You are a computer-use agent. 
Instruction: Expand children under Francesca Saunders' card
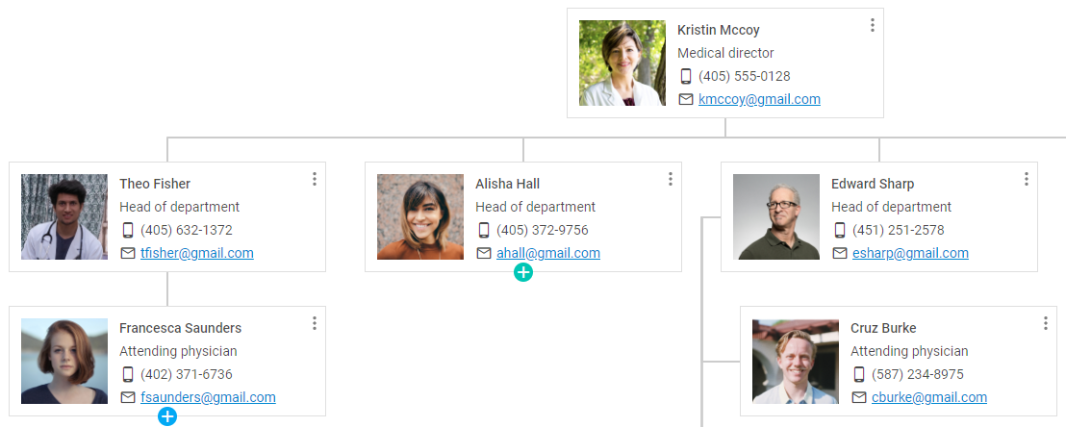point(167,416)
